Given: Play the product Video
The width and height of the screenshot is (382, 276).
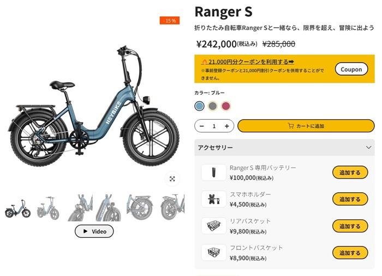Looking at the screenshot, I should pyautogui.click(x=94, y=231).
